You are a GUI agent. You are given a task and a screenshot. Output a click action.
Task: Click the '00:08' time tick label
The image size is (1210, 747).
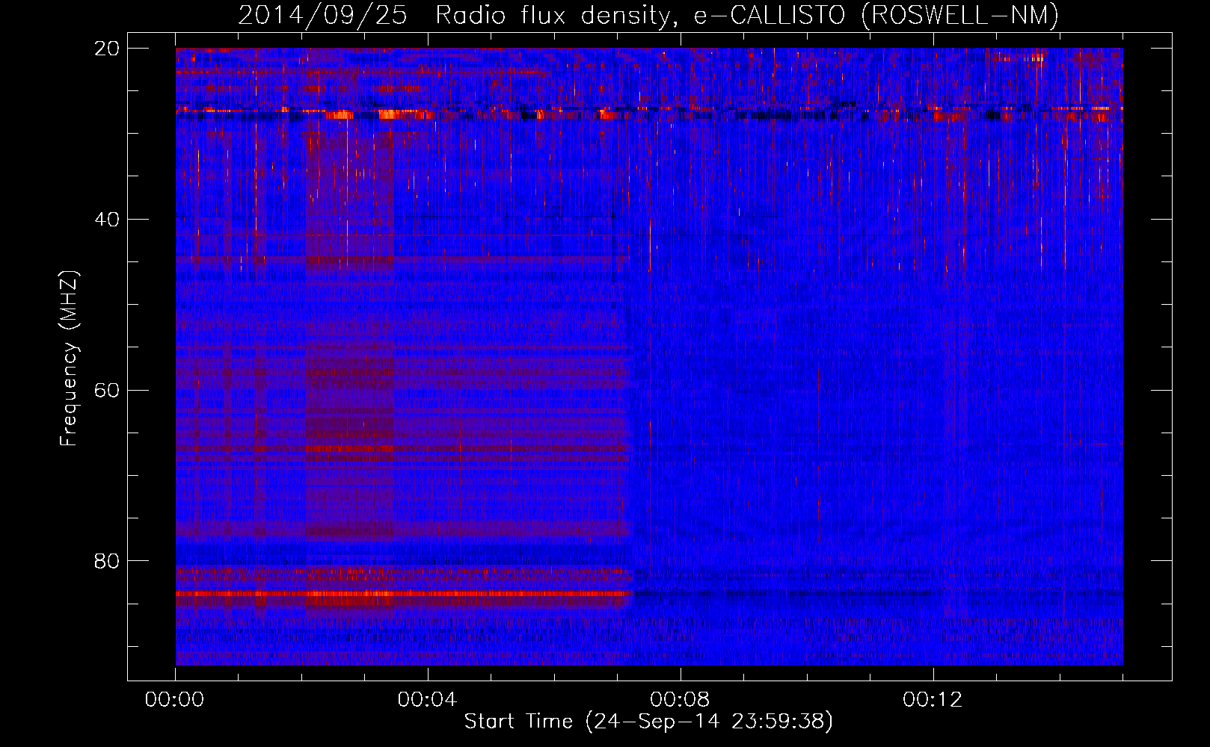pos(680,700)
